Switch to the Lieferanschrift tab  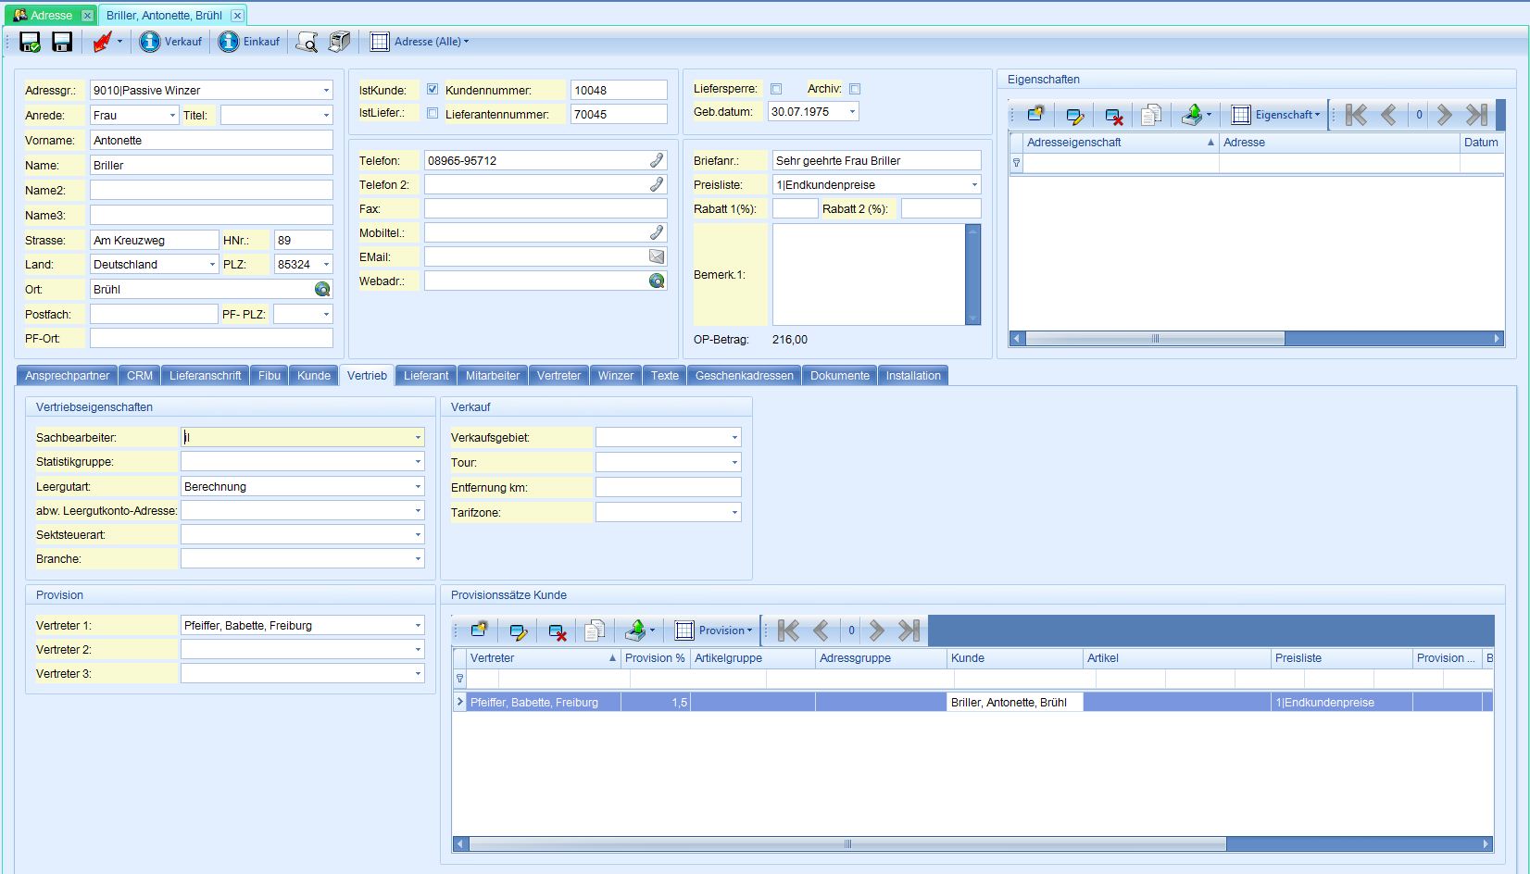(x=206, y=376)
